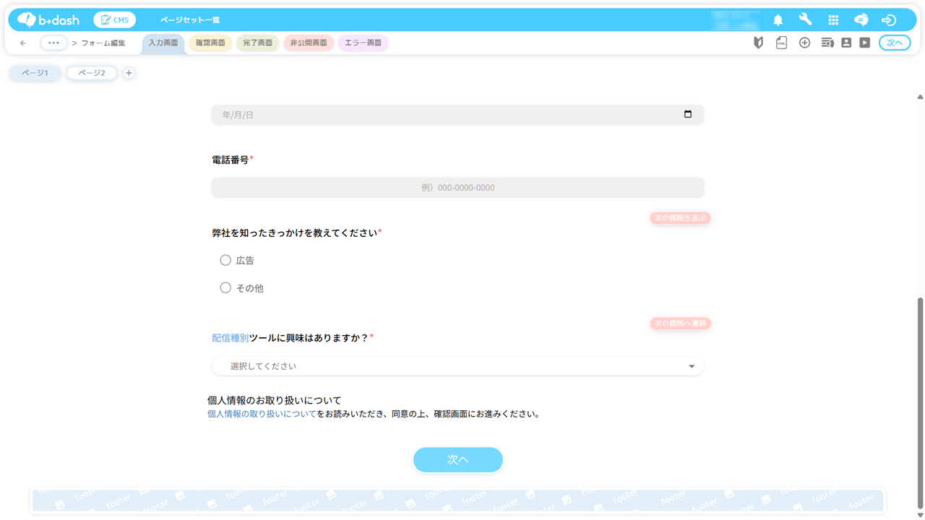Click the logout arrow icon
The height and width of the screenshot is (520, 925).
(889, 20)
